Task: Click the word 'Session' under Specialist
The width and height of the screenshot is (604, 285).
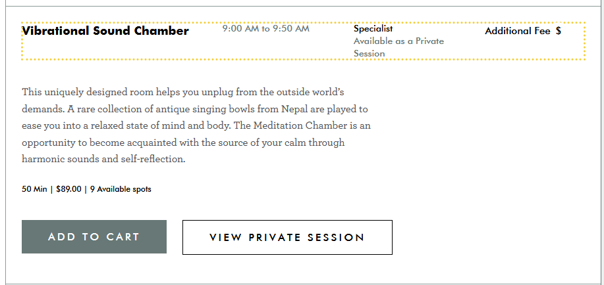Action: point(369,54)
